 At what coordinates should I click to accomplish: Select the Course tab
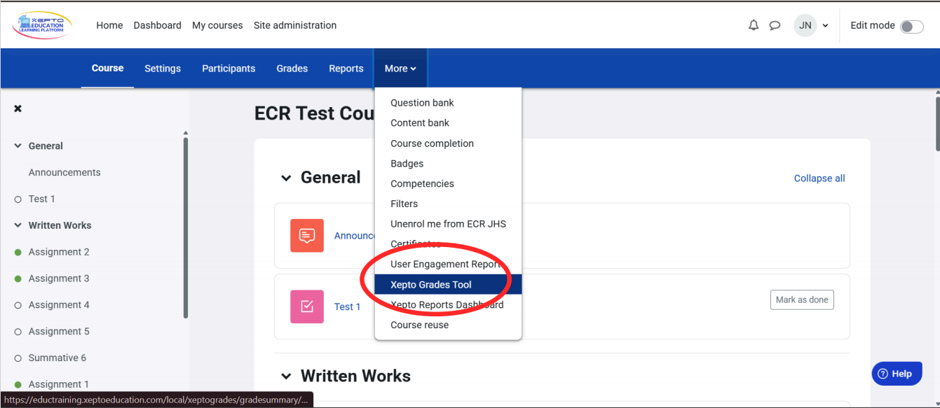[x=107, y=68]
